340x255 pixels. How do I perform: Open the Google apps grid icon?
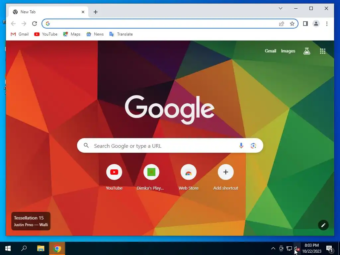tap(323, 51)
